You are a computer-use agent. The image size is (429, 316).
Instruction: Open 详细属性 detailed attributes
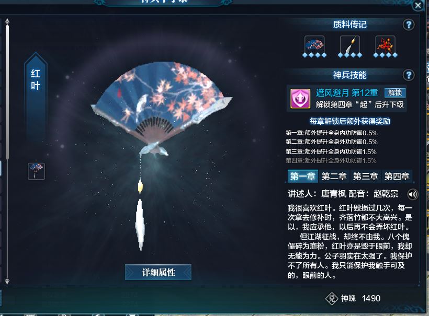coord(158,272)
